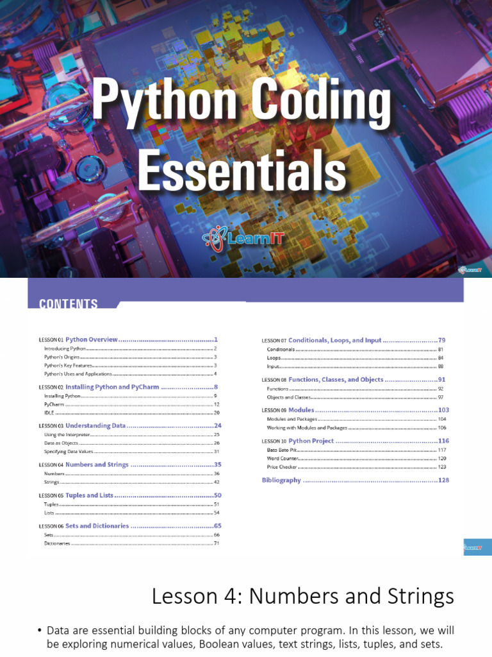Go to Lesson 08 Functions, Classes, and Objects
Screen dimensions: 492x657
(354, 380)
